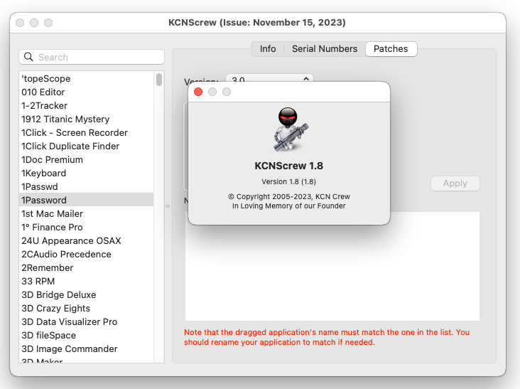Select the highlighted 1Password row
520x389 pixels.
point(86,200)
